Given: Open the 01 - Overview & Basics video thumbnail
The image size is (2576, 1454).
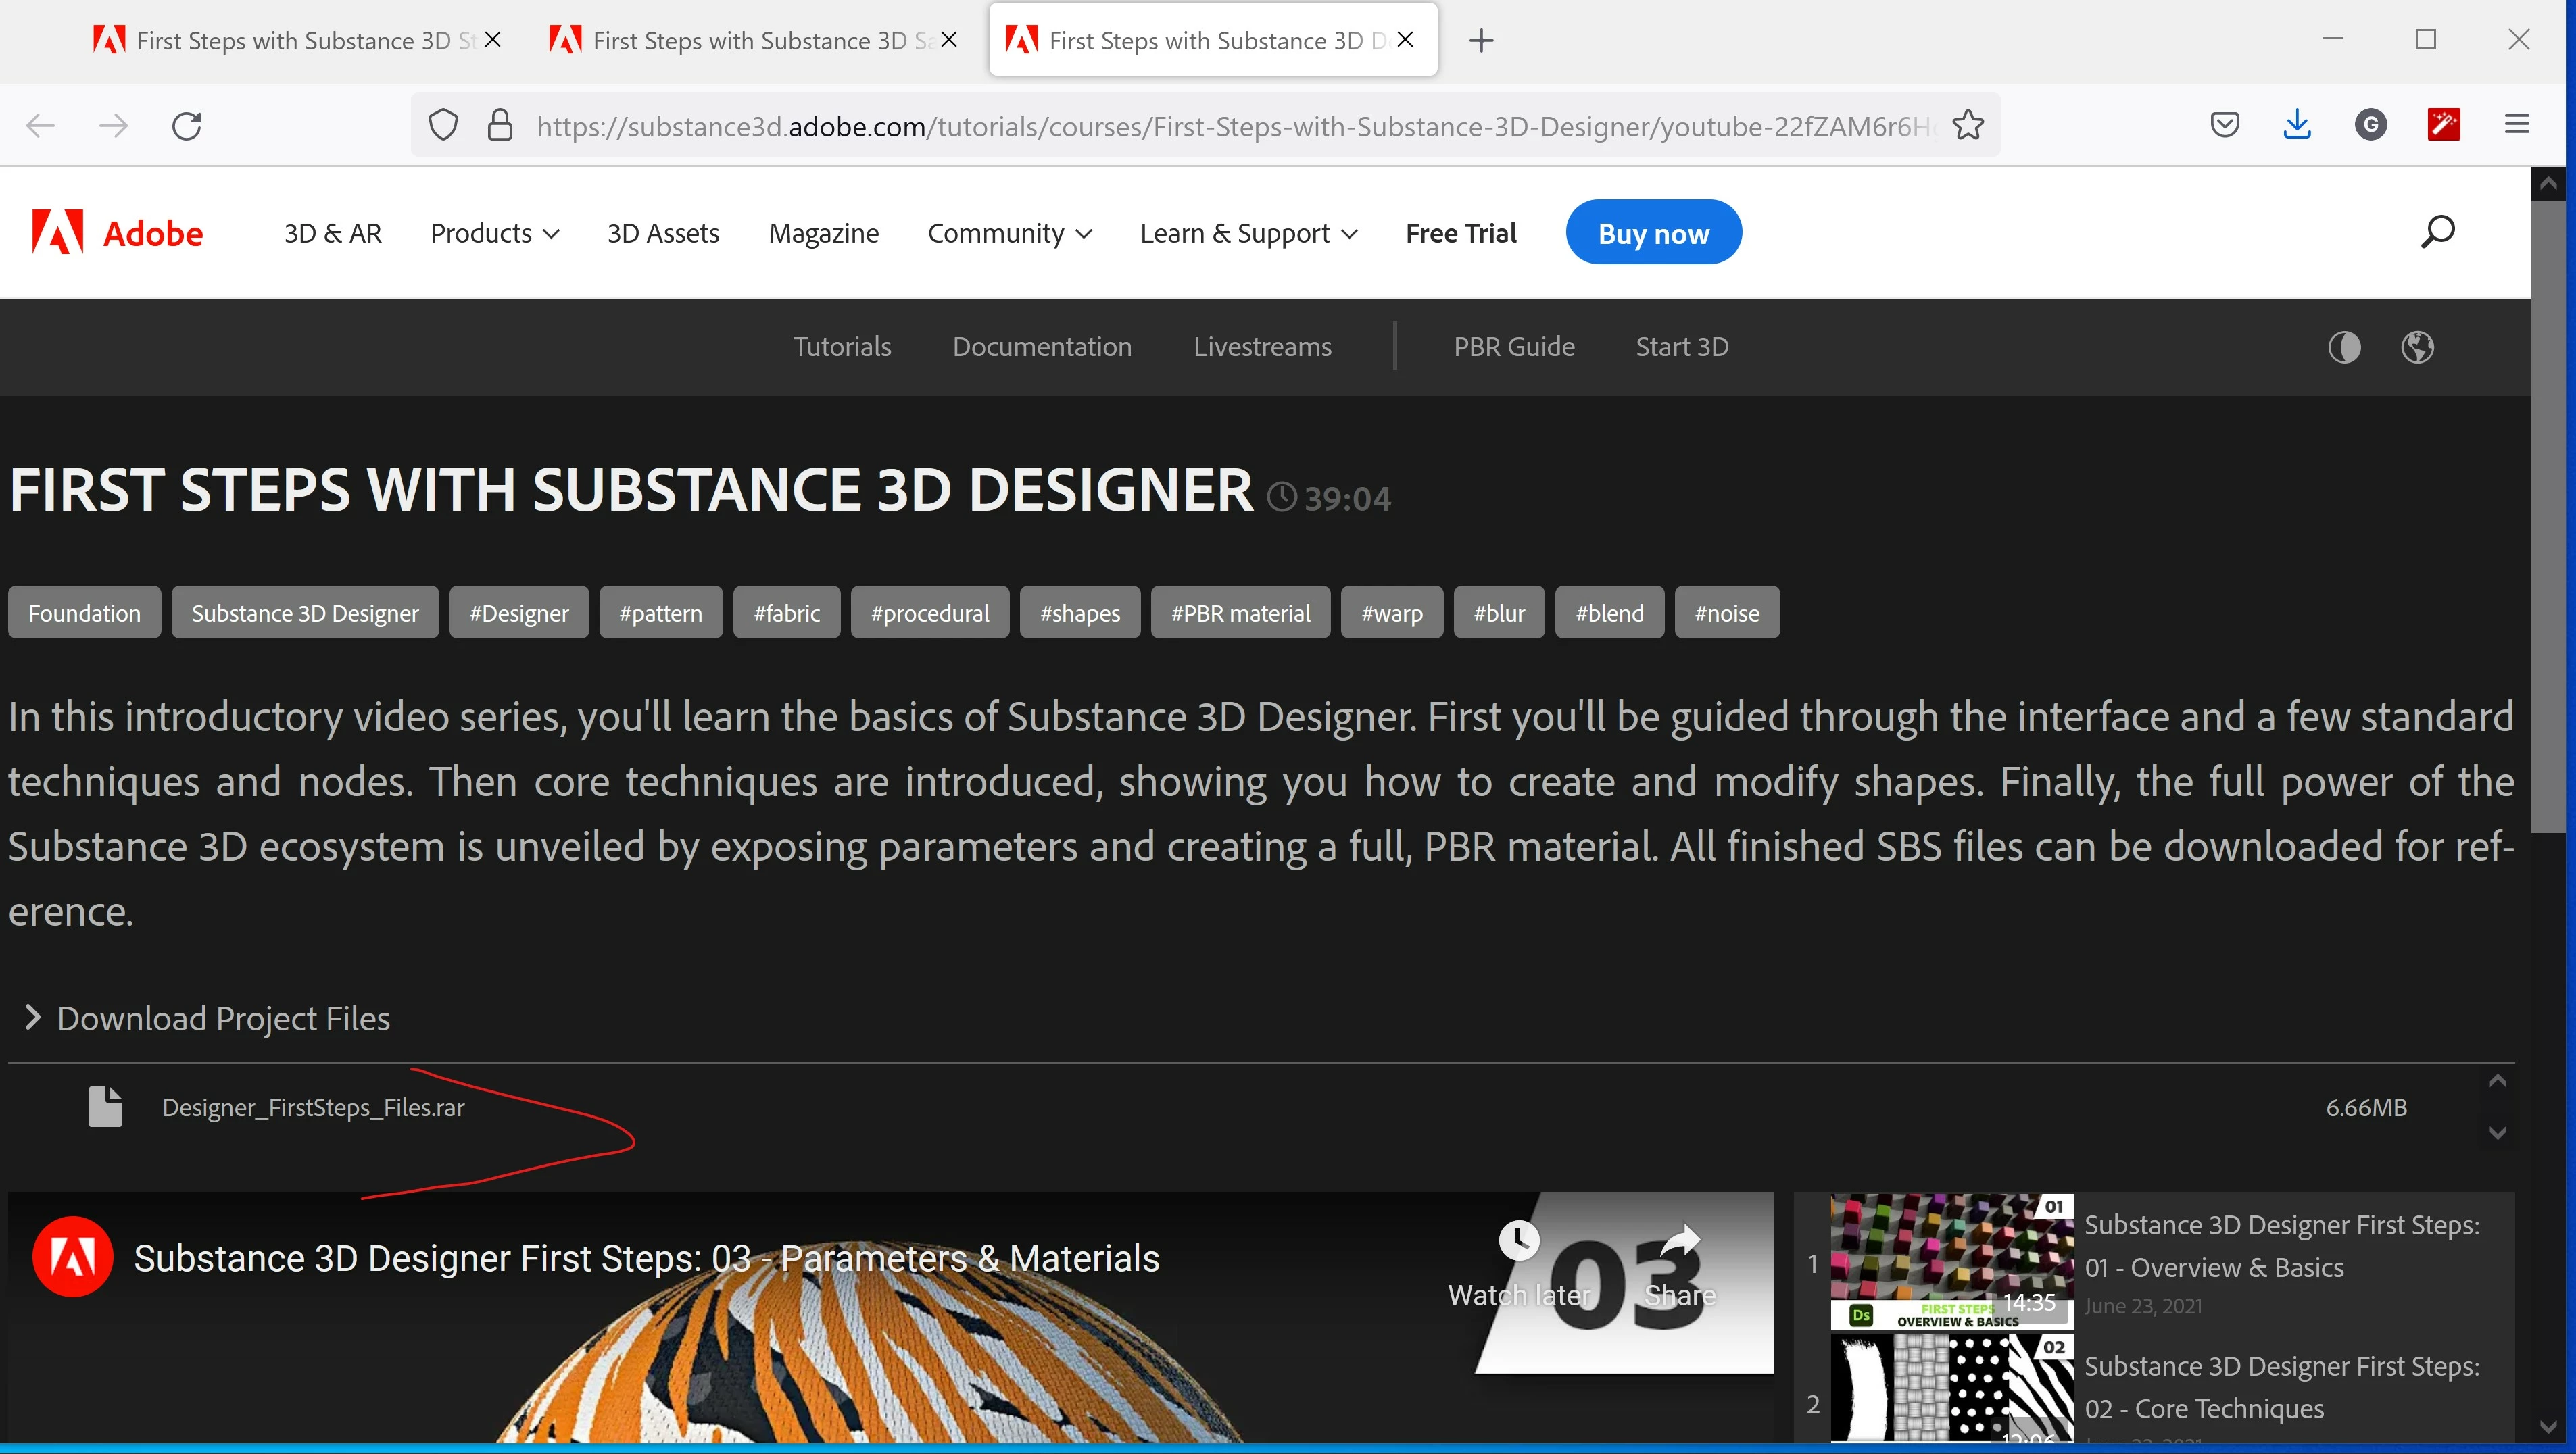Looking at the screenshot, I should [1951, 1261].
